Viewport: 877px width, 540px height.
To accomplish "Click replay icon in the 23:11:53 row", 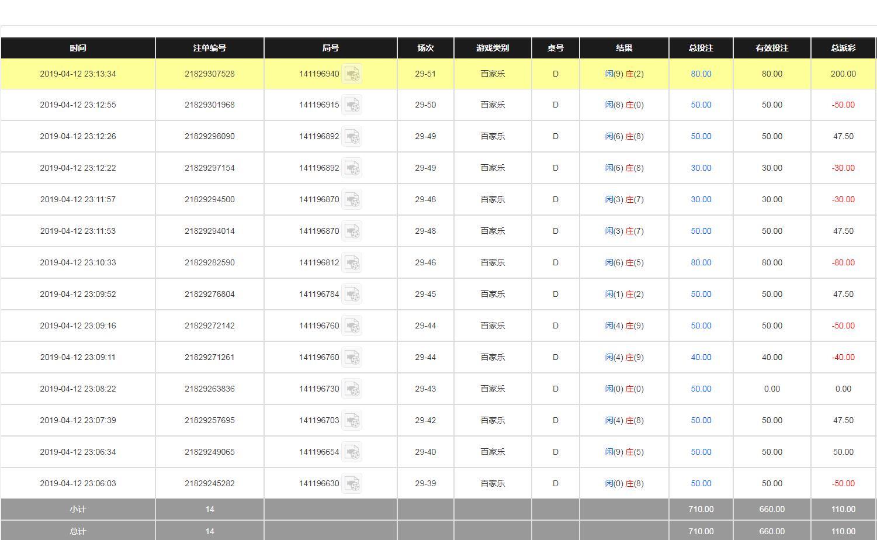I will click(x=352, y=231).
